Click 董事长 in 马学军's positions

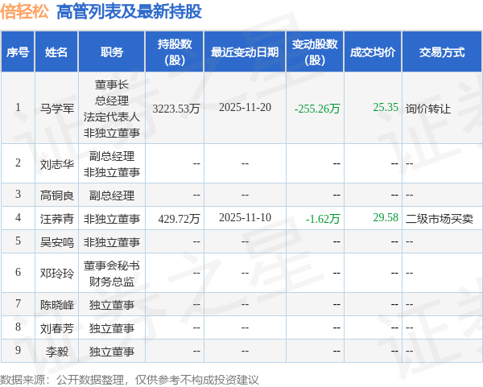point(112,84)
